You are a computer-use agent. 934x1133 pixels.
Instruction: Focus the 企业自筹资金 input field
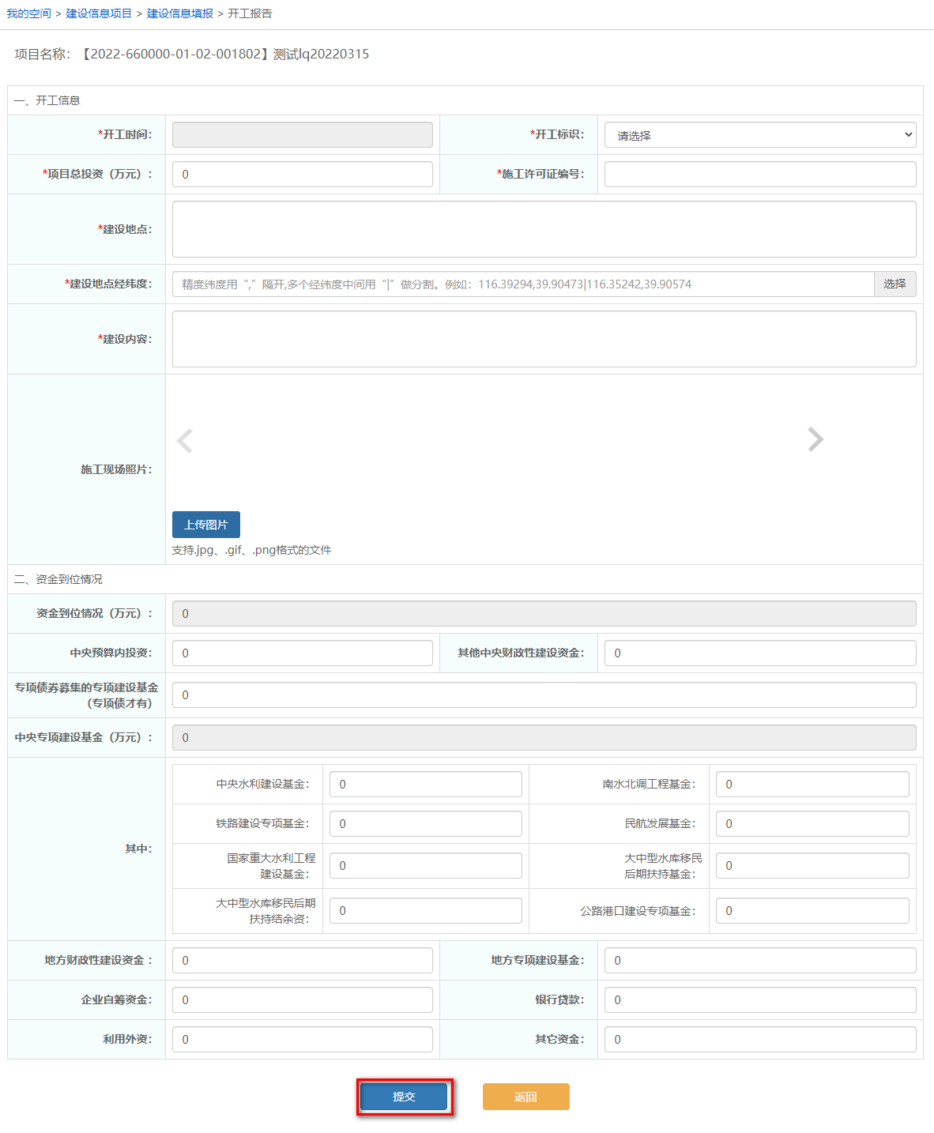point(302,1000)
